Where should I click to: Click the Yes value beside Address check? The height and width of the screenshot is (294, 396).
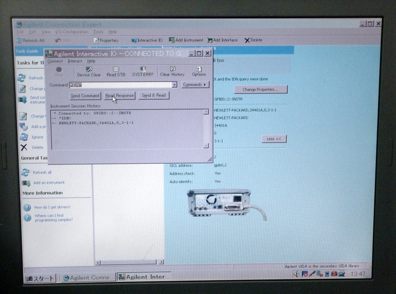point(217,173)
